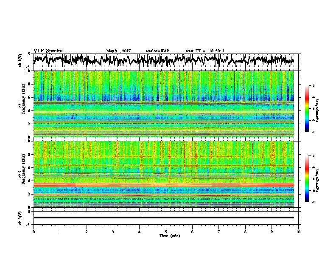Select the 'start UT = 18:50:1' text

click(x=205, y=51)
